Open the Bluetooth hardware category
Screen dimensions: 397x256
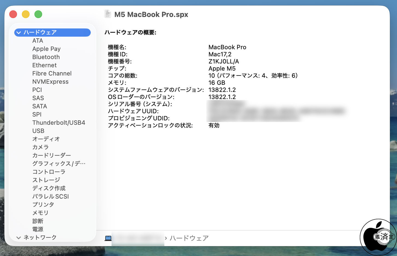point(46,57)
